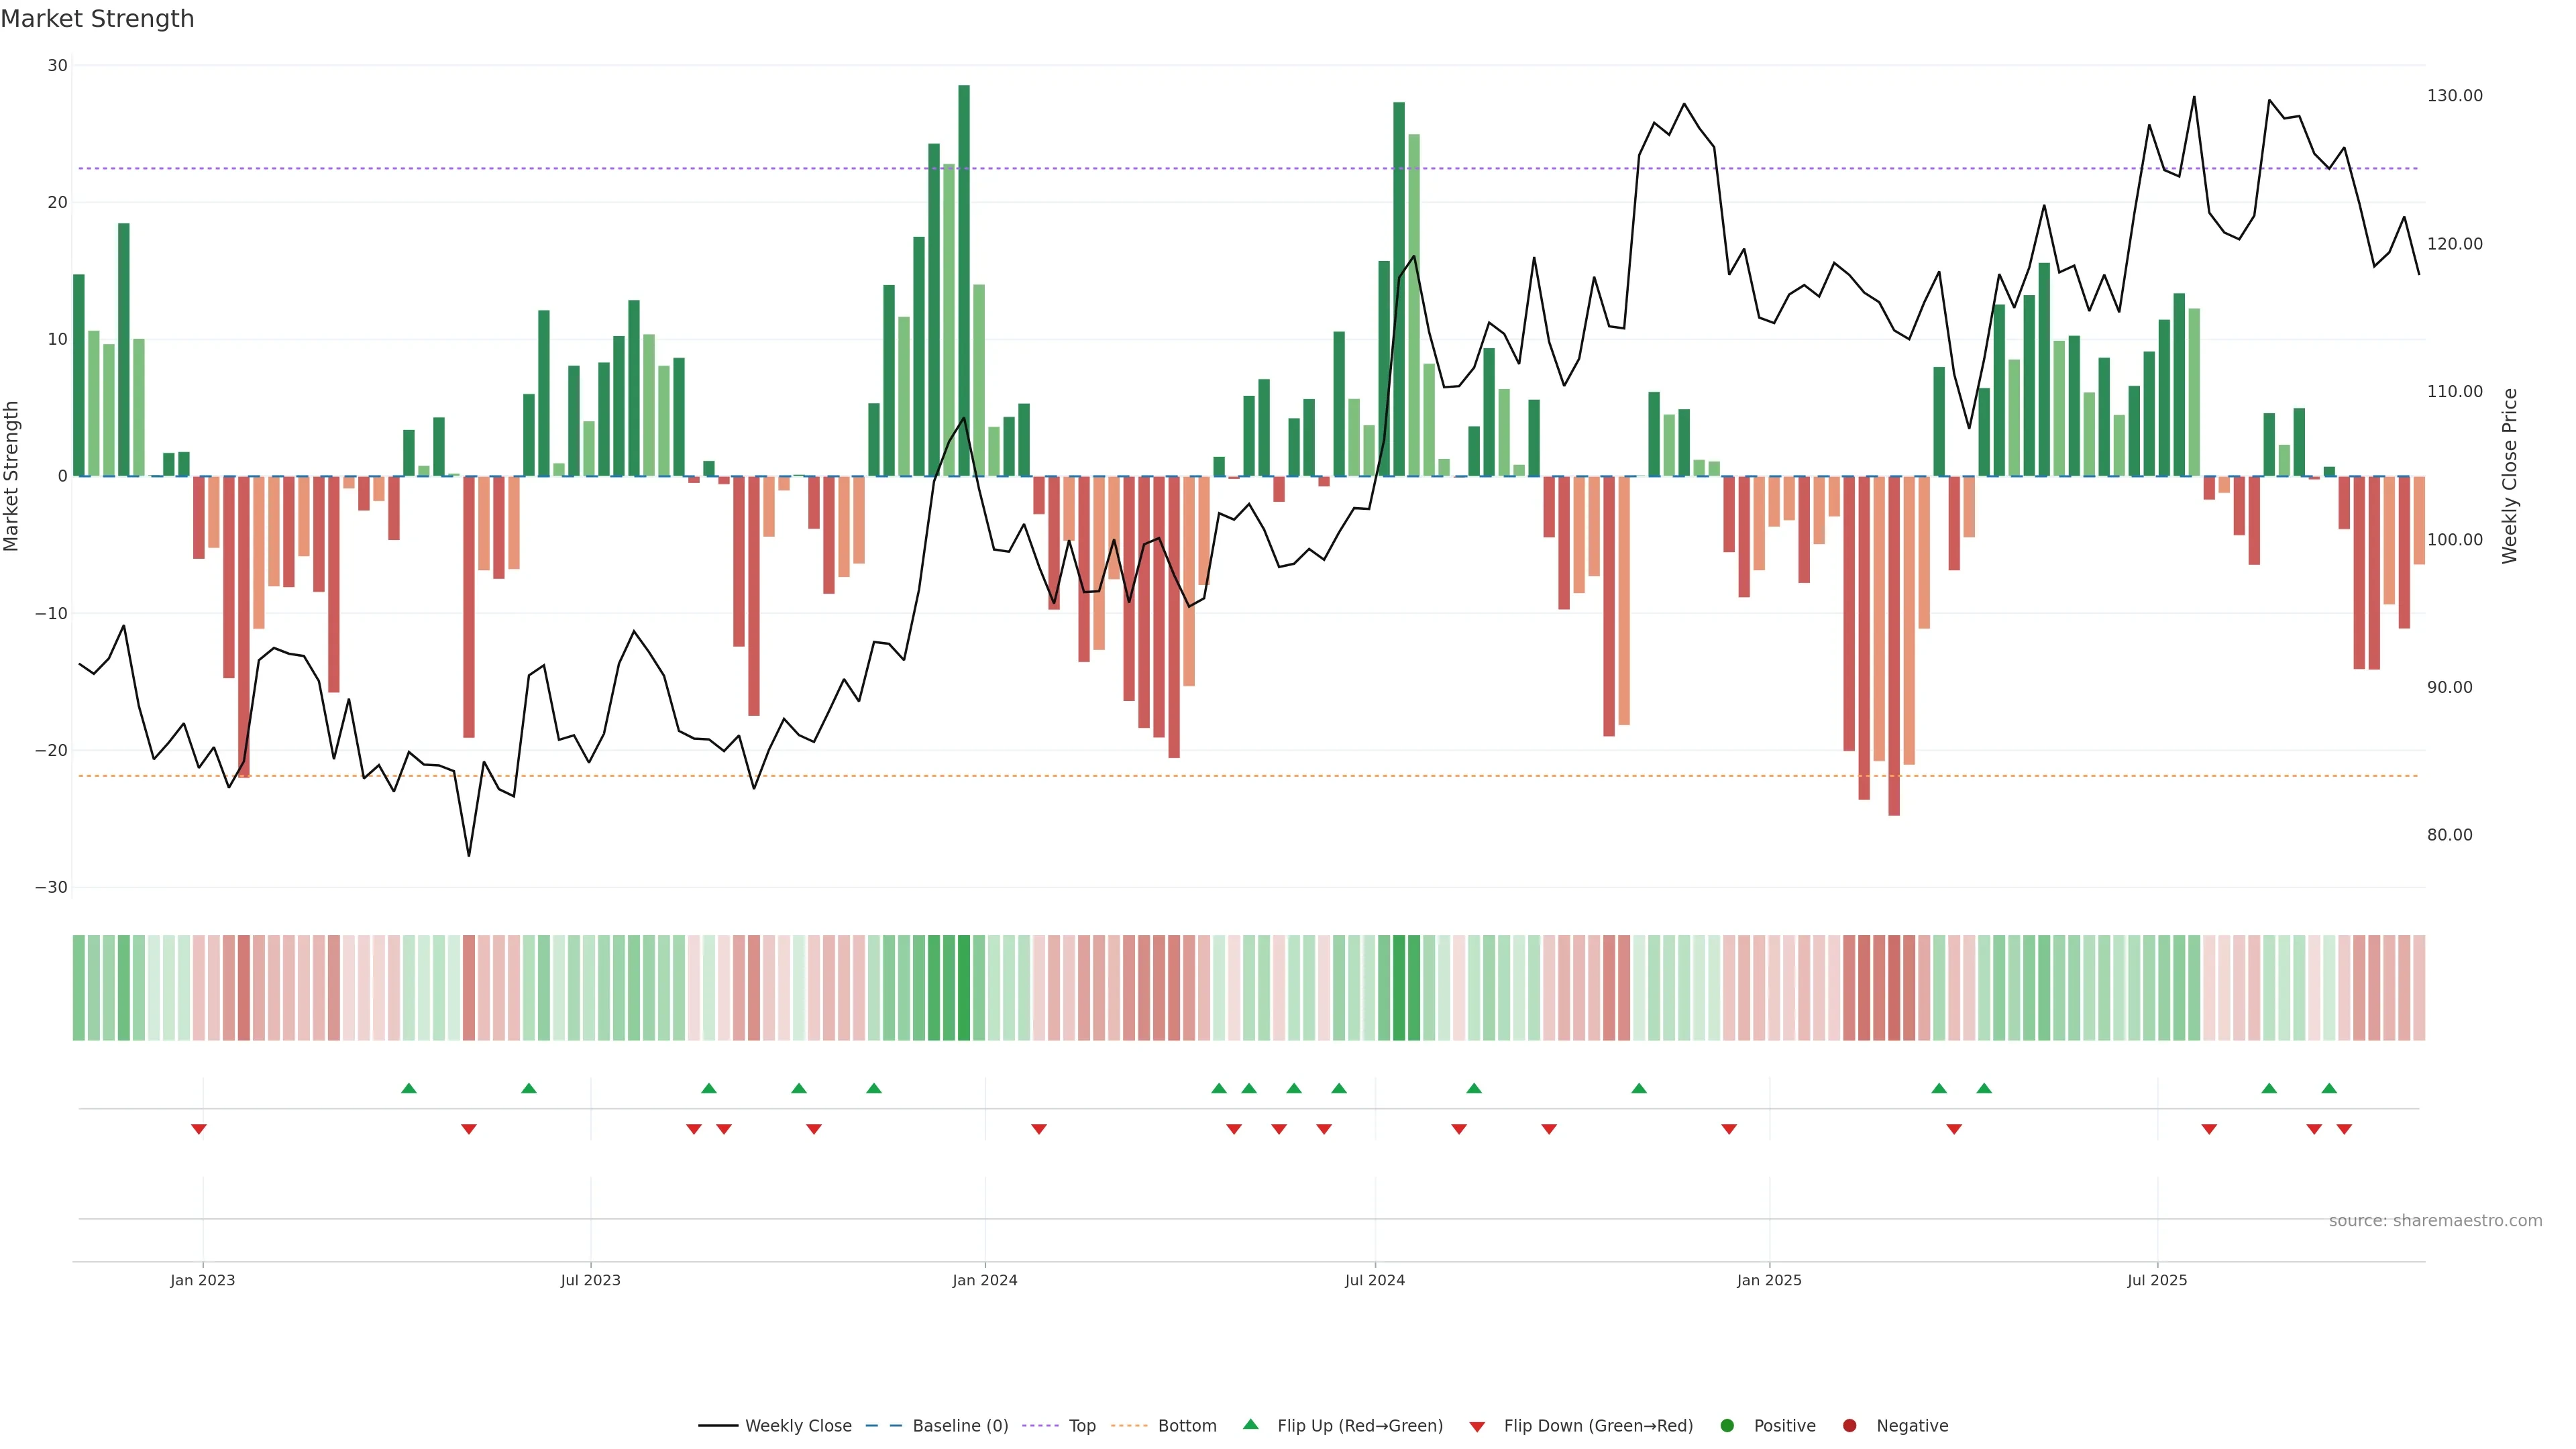Image resolution: width=2576 pixels, height=1449 pixels.
Task: Click flip-down marker just after Jan 2024
Action: click(x=1039, y=1129)
